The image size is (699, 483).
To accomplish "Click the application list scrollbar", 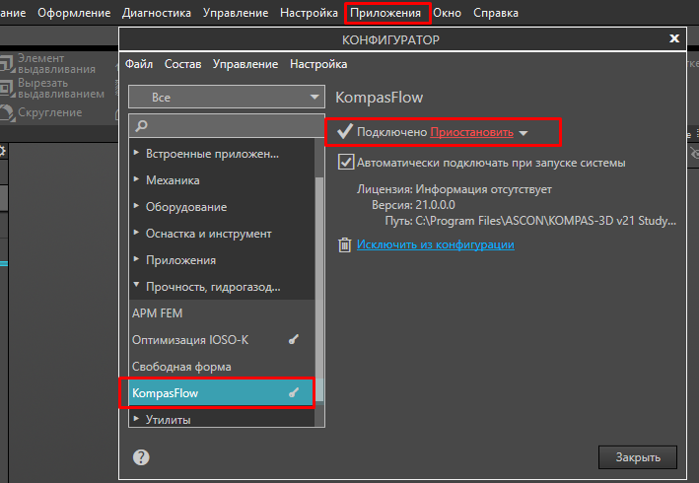I will (319, 290).
